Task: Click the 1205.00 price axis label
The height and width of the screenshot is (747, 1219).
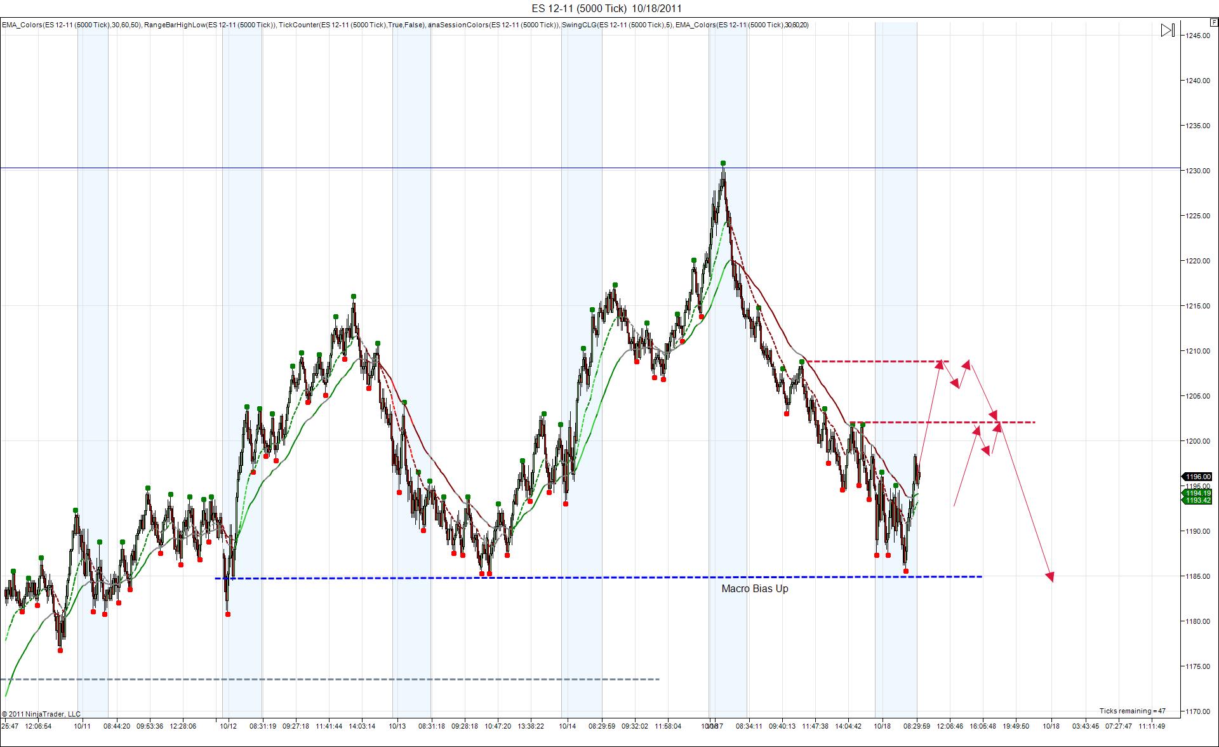Action: pyautogui.click(x=1197, y=396)
